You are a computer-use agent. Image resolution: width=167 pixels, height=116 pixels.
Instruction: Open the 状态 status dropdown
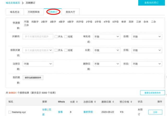coord(147,64)
